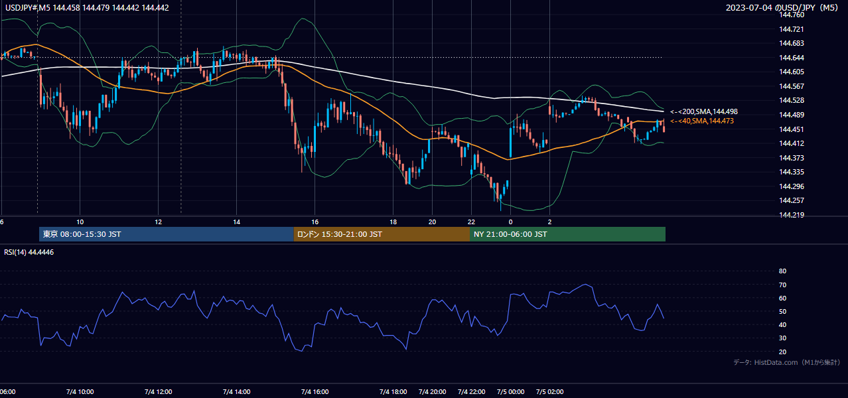The image size is (848, 398).
Task: Click the price axis value 144.721
Action: pos(790,29)
